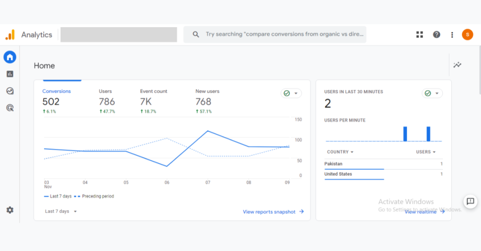
Task: Open data quality dropdown on overview card
Action: click(291, 93)
